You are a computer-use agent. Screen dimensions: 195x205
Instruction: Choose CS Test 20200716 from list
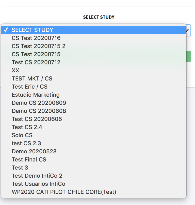(x=94, y=38)
